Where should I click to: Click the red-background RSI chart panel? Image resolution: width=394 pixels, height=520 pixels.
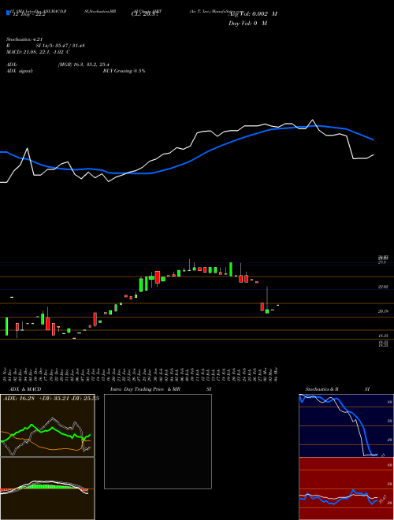click(346, 488)
